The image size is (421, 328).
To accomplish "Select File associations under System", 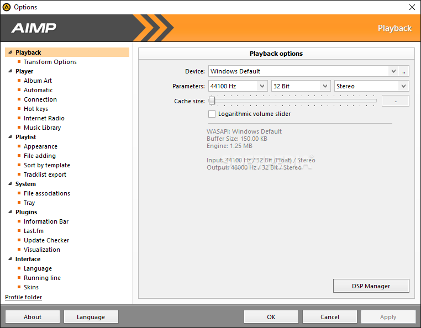I will pyautogui.click(x=47, y=193).
